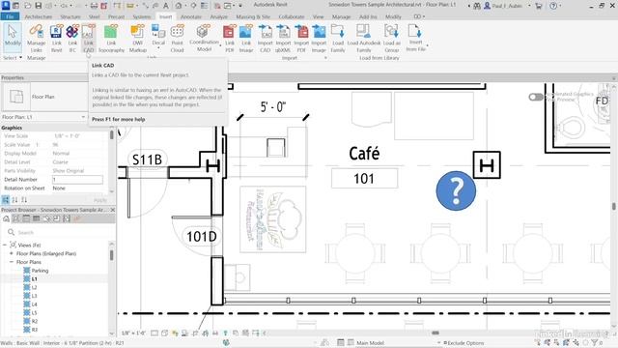618x348 pixels.
Task: Click the drawing area horizontal scrollbar thumb
Action: (x=435, y=333)
